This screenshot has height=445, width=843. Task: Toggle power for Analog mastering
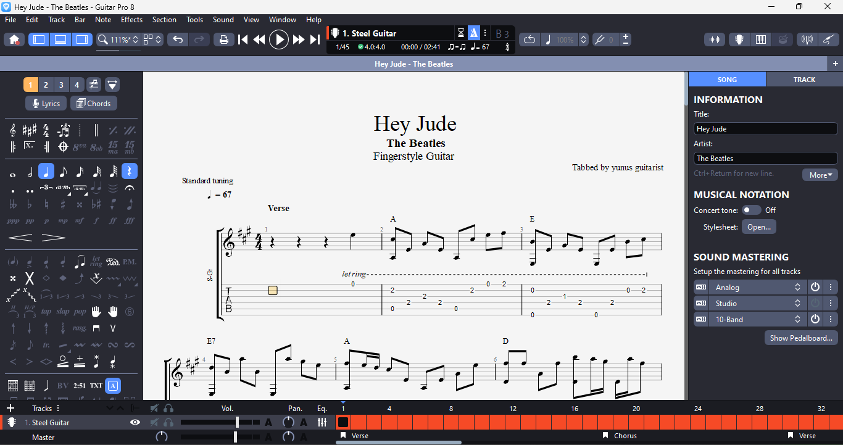point(815,287)
